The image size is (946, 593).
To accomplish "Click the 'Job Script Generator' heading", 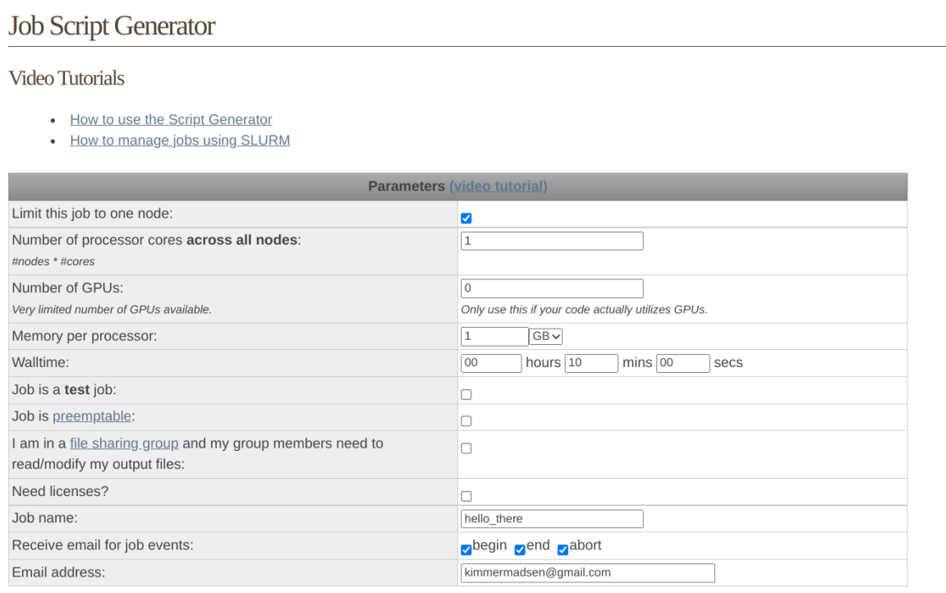I will (x=112, y=26).
